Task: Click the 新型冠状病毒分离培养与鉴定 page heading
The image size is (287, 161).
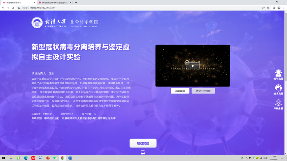Action: click(81, 52)
